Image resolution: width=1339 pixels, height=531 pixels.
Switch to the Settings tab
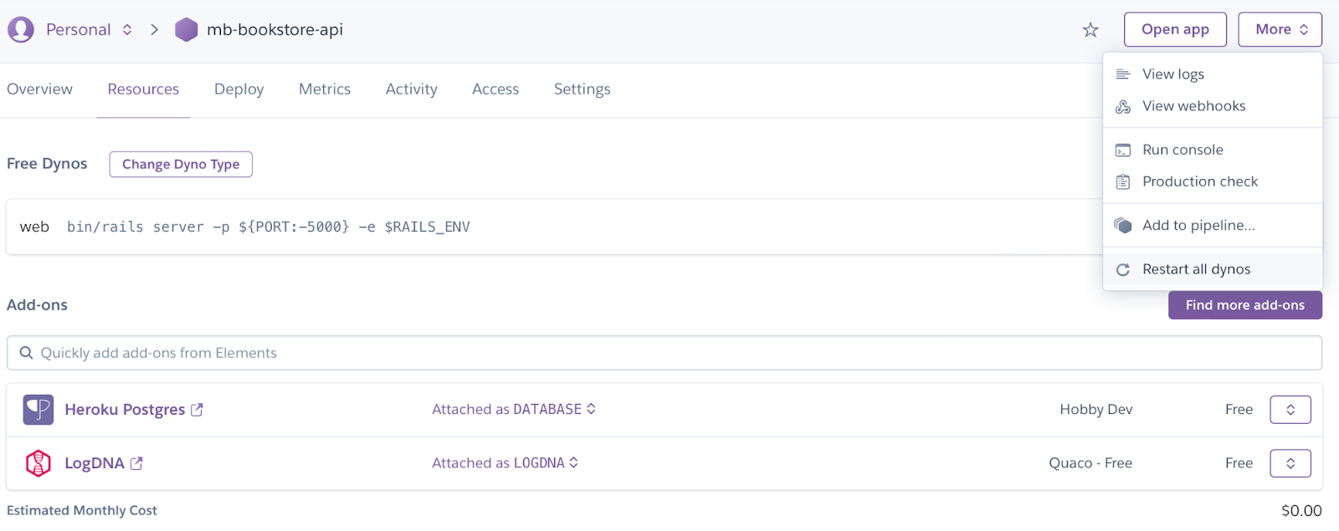pos(582,89)
